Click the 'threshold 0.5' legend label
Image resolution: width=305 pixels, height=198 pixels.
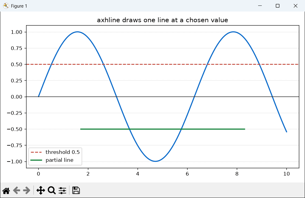63,152
